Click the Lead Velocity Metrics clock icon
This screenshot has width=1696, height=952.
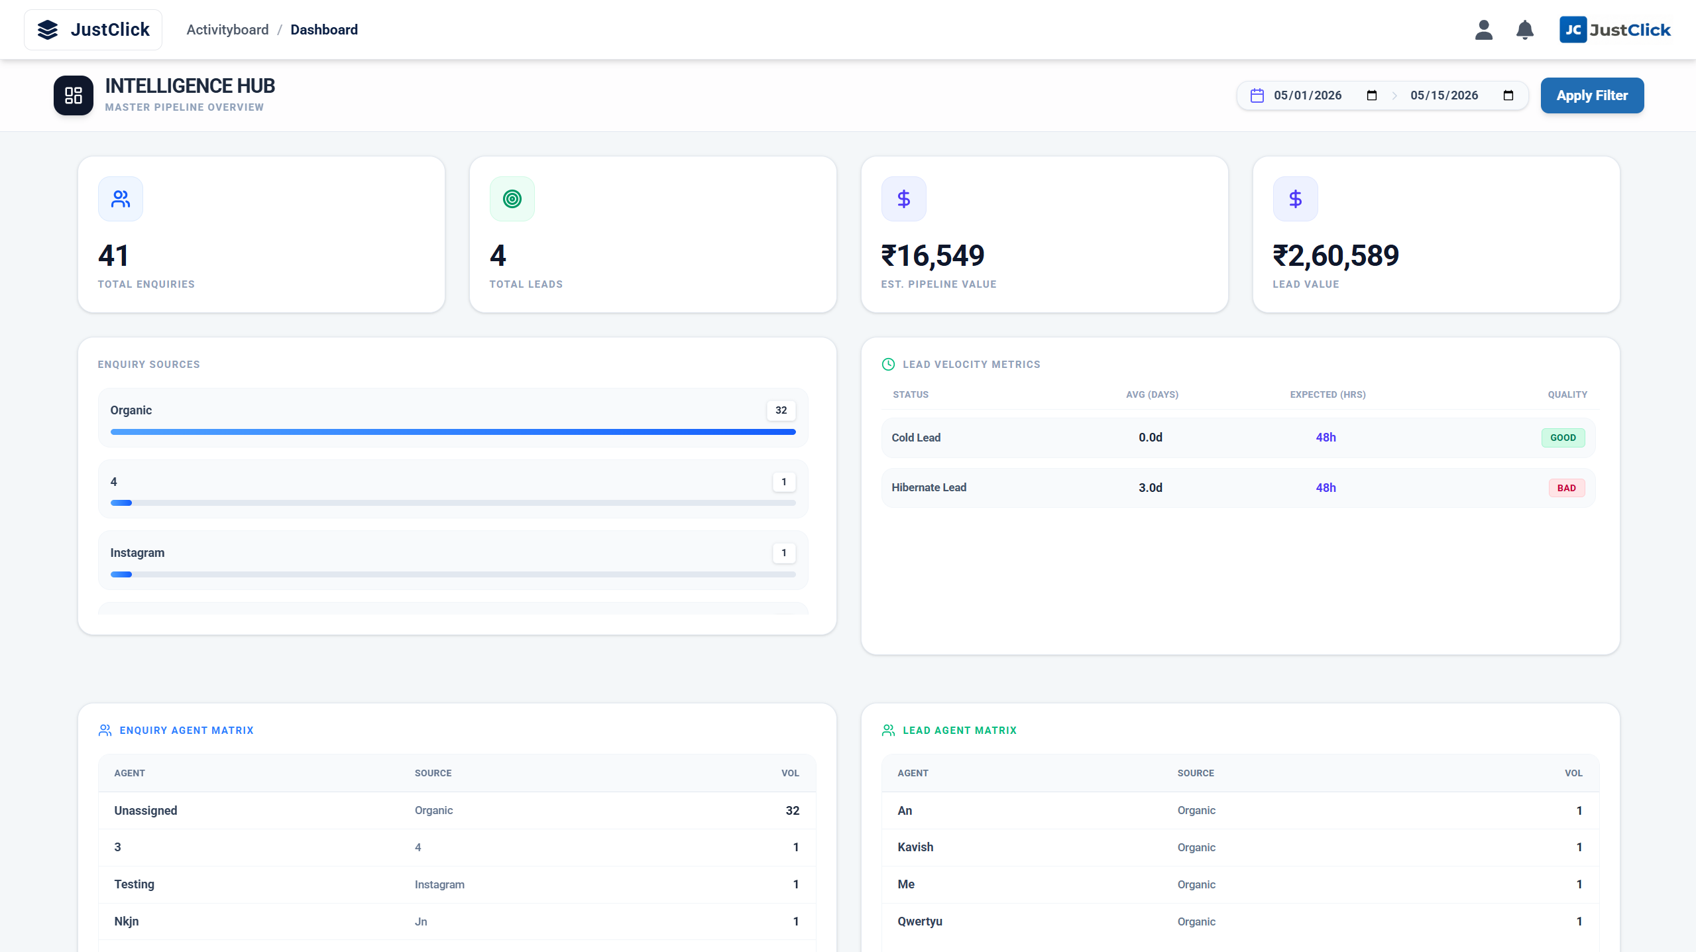click(889, 365)
